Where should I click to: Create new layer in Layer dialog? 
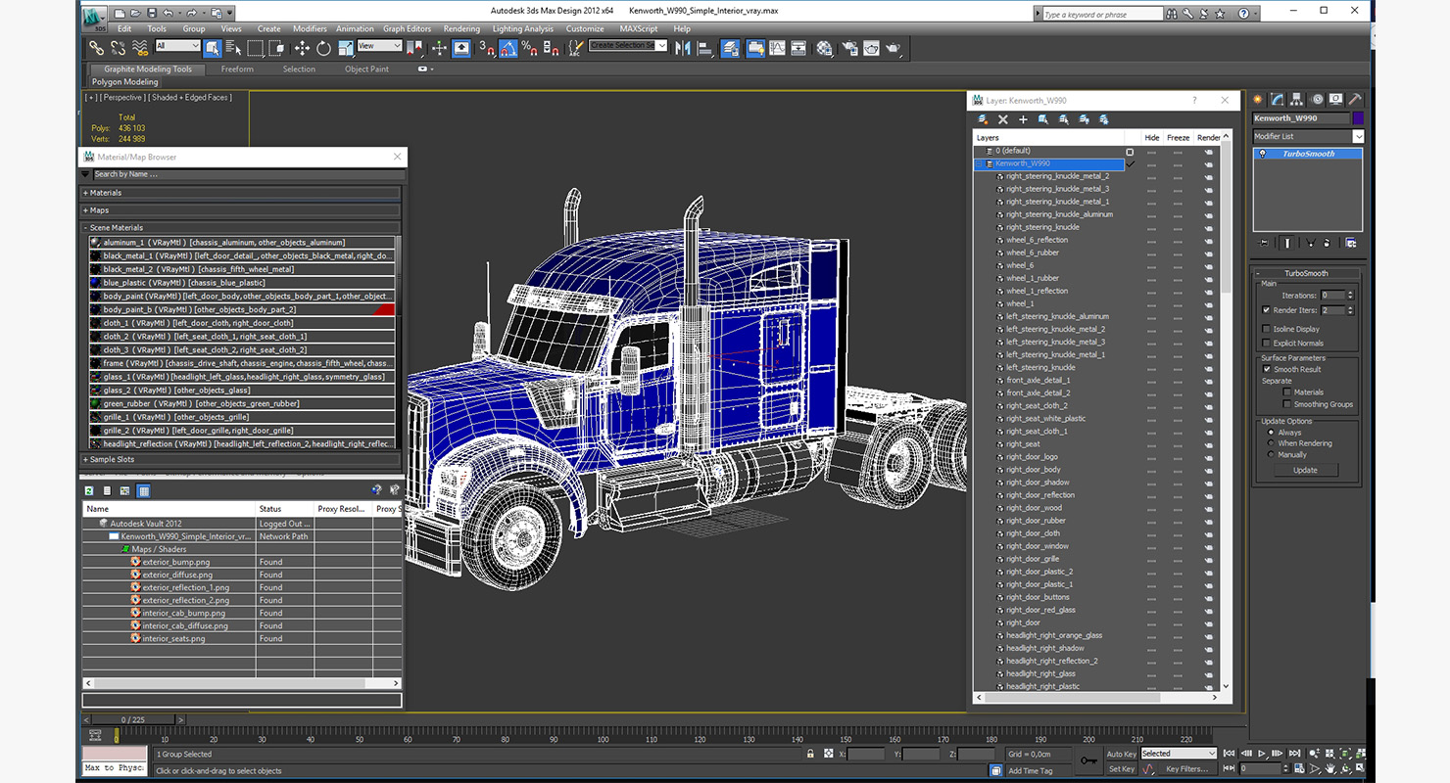coord(983,119)
